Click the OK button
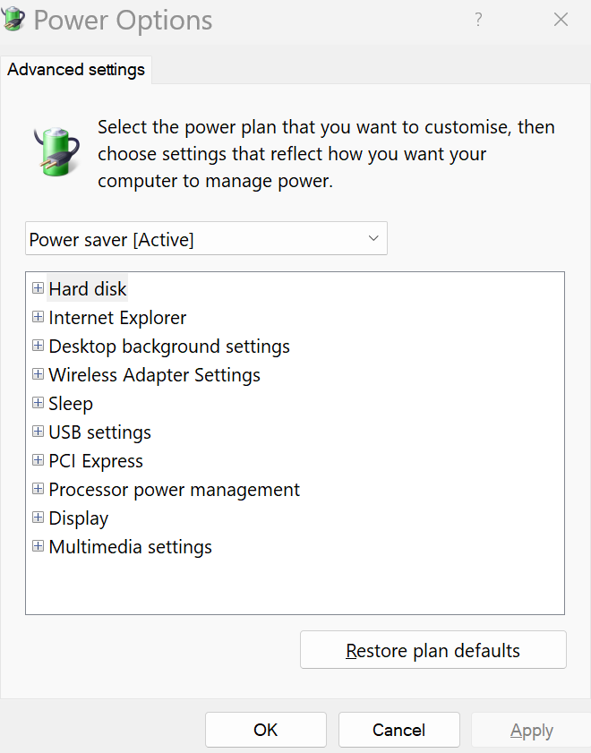The height and width of the screenshot is (753, 591). click(265, 729)
